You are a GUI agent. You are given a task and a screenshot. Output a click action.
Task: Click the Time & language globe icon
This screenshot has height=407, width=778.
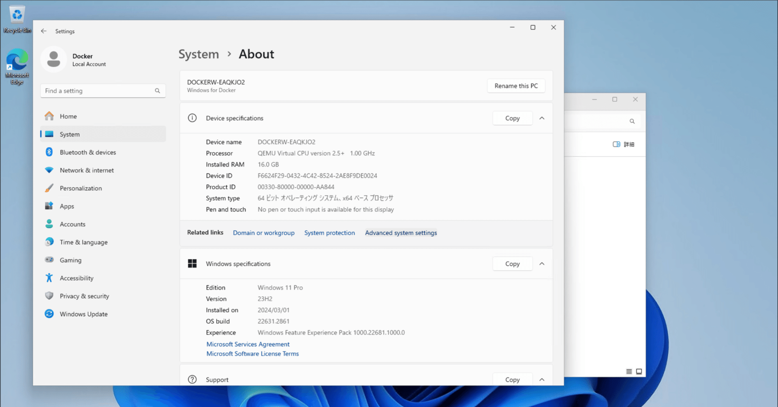tap(49, 242)
